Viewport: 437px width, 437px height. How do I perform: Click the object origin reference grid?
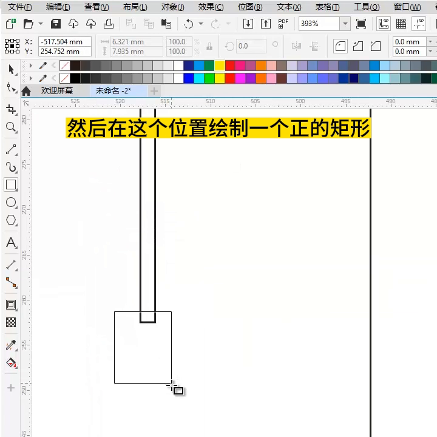tap(12, 46)
